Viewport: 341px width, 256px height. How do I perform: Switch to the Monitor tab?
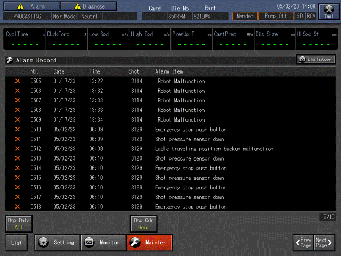point(103,242)
